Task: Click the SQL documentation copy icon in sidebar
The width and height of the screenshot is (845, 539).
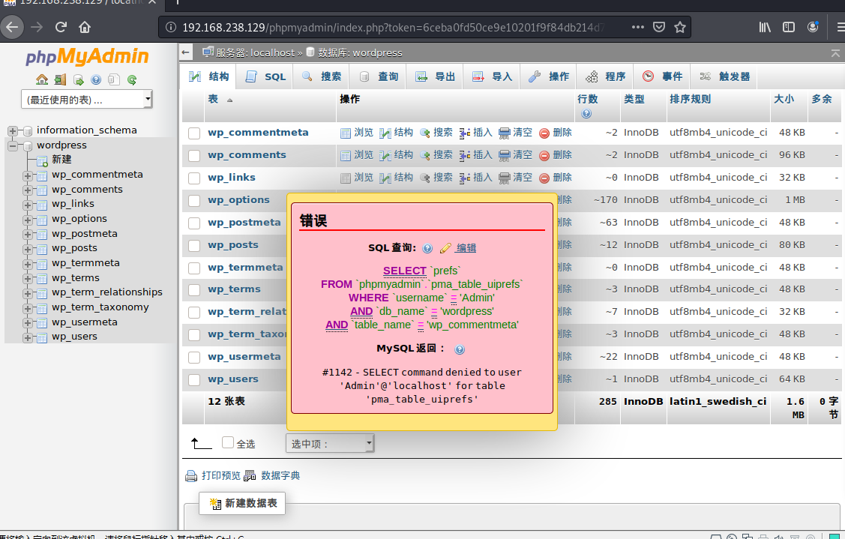Action: [114, 79]
